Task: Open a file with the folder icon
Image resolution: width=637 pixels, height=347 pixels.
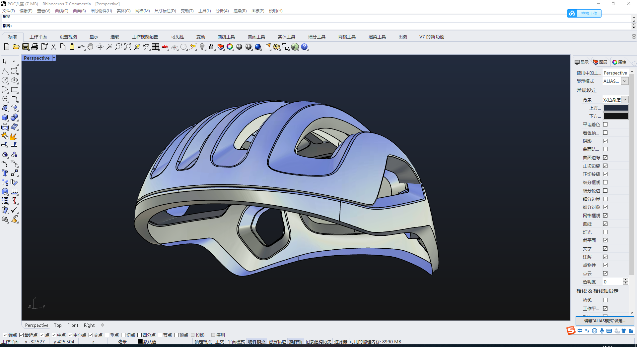Action: pos(16,47)
